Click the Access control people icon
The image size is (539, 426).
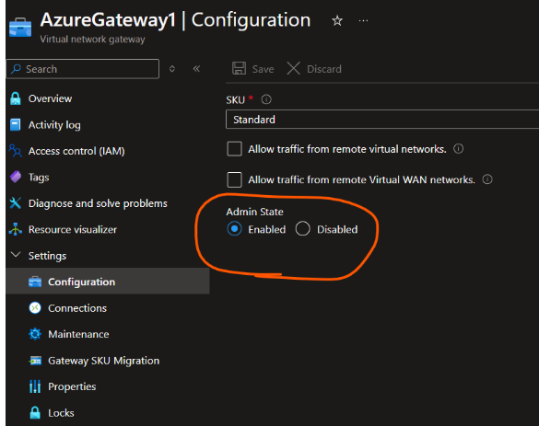pyautogui.click(x=16, y=151)
